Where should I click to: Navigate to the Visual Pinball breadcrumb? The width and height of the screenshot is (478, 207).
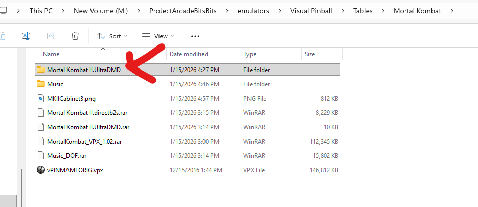point(311,11)
